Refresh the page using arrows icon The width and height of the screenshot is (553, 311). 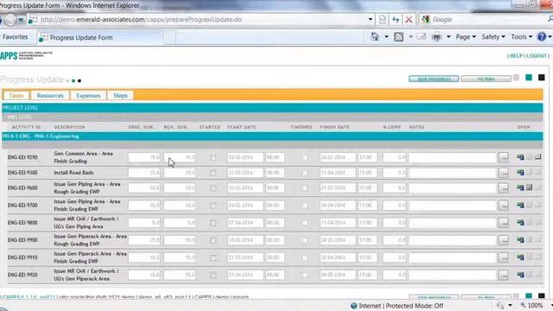[396, 19]
